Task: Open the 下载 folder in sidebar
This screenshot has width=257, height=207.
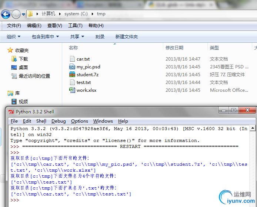Action: [23, 59]
